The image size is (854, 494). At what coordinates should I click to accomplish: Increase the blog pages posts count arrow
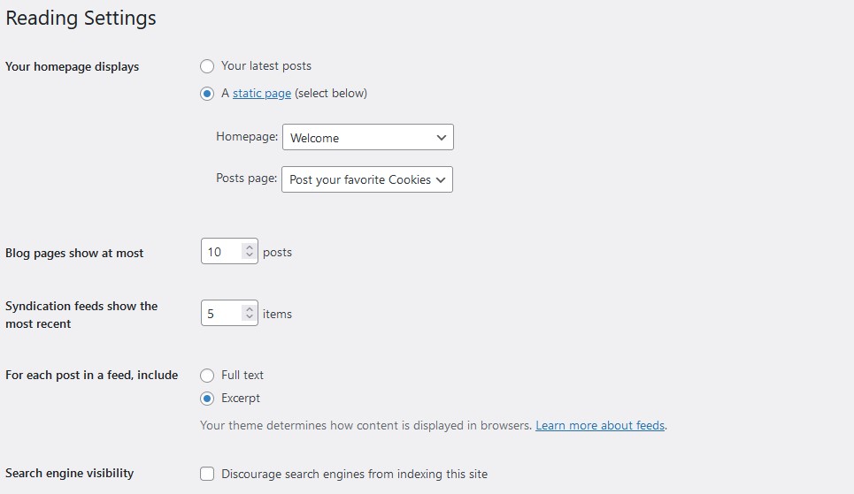pyautogui.click(x=250, y=247)
